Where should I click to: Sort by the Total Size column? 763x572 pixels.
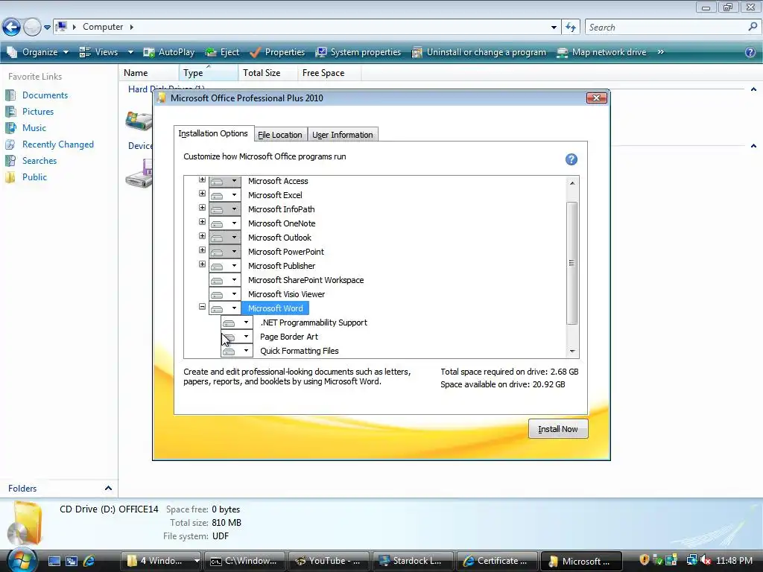click(267, 73)
